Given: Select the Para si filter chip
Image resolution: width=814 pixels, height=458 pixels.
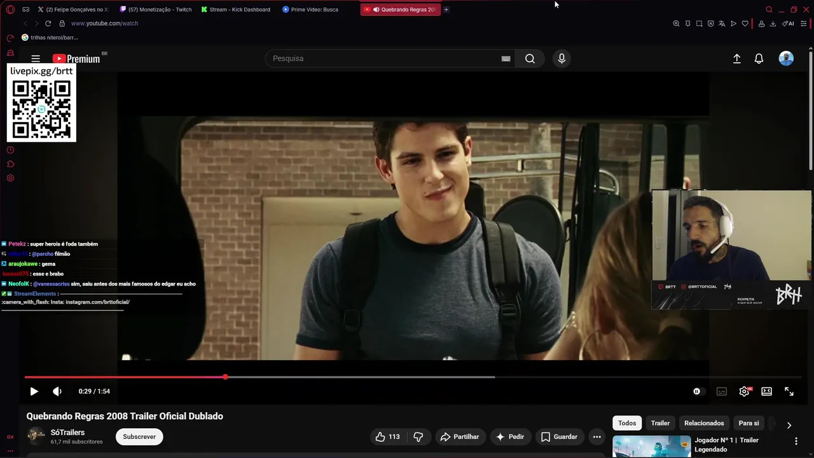Looking at the screenshot, I should pos(748,423).
